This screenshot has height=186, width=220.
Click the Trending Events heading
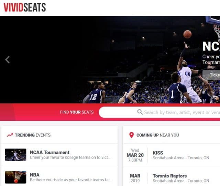[33, 135]
